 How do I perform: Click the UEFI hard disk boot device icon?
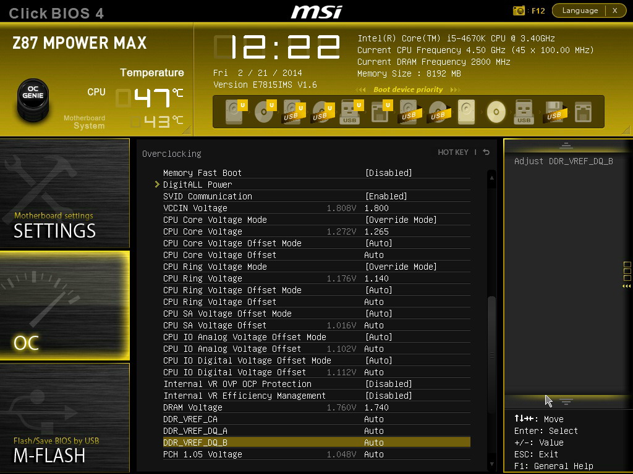pos(236,112)
